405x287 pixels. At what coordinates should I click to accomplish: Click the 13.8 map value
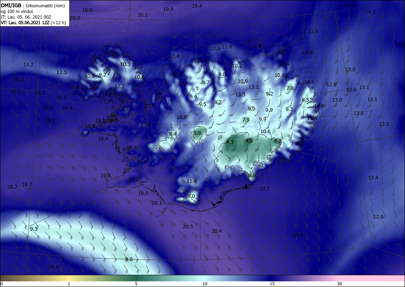[181, 117]
